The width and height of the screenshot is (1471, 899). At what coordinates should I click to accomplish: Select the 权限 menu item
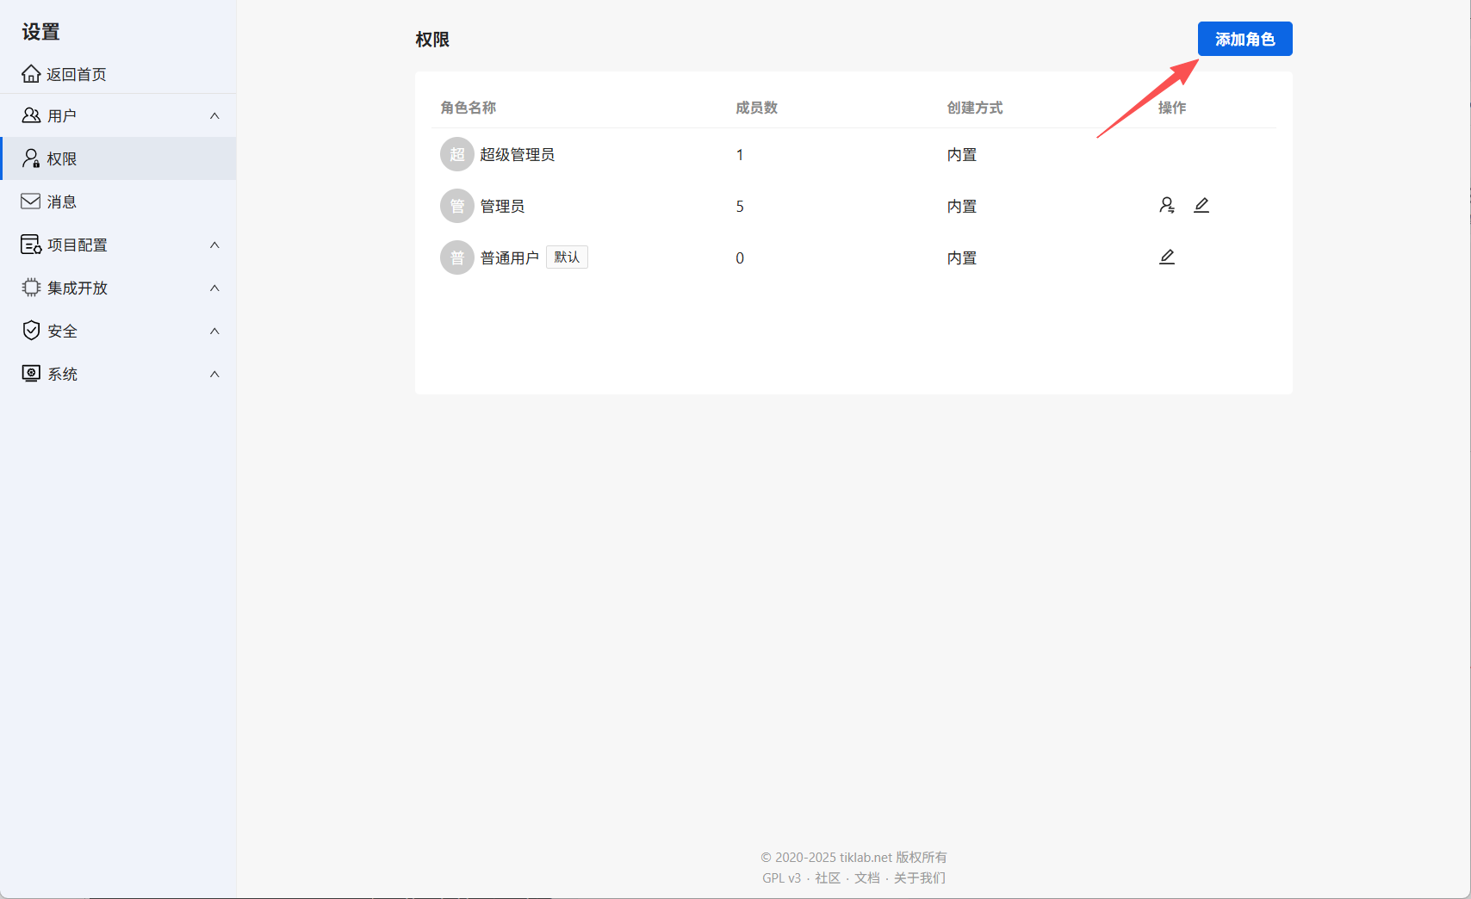tap(118, 158)
